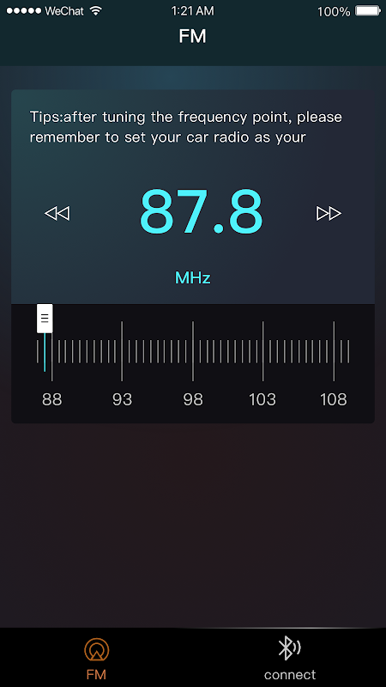
Task: Click the white frequency slider handle
Action: (45, 319)
